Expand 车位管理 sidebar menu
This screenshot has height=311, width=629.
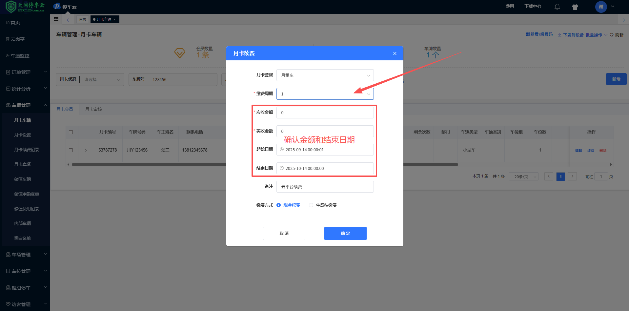point(25,271)
